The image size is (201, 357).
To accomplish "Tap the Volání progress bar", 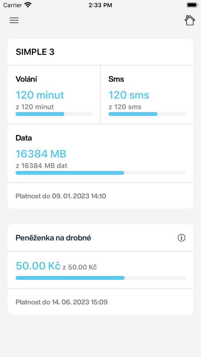I will (x=54, y=114).
